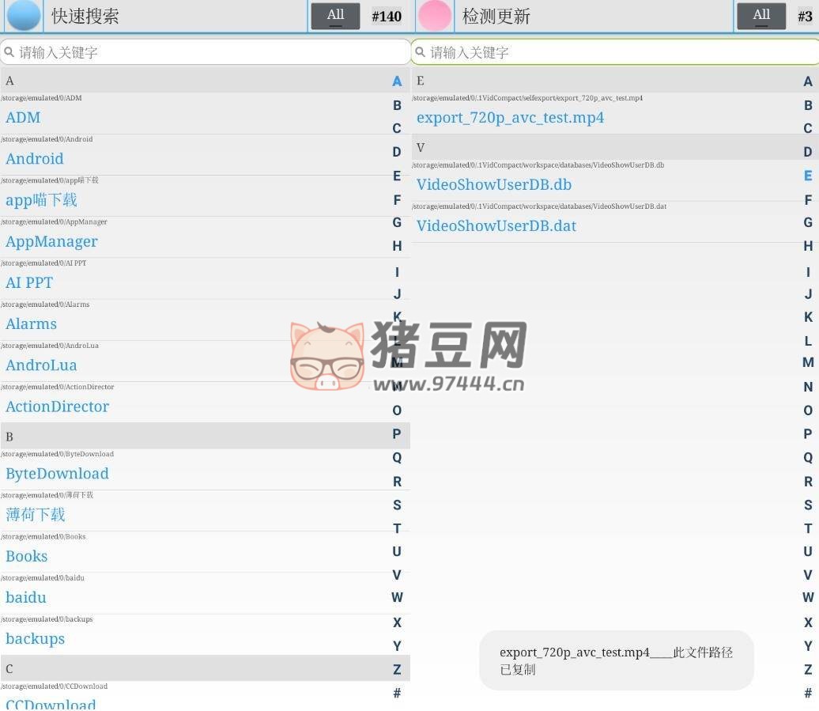Viewport: 819px width, 711px height.
Task: Open the ByteDownload folder
Action: click(57, 473)
